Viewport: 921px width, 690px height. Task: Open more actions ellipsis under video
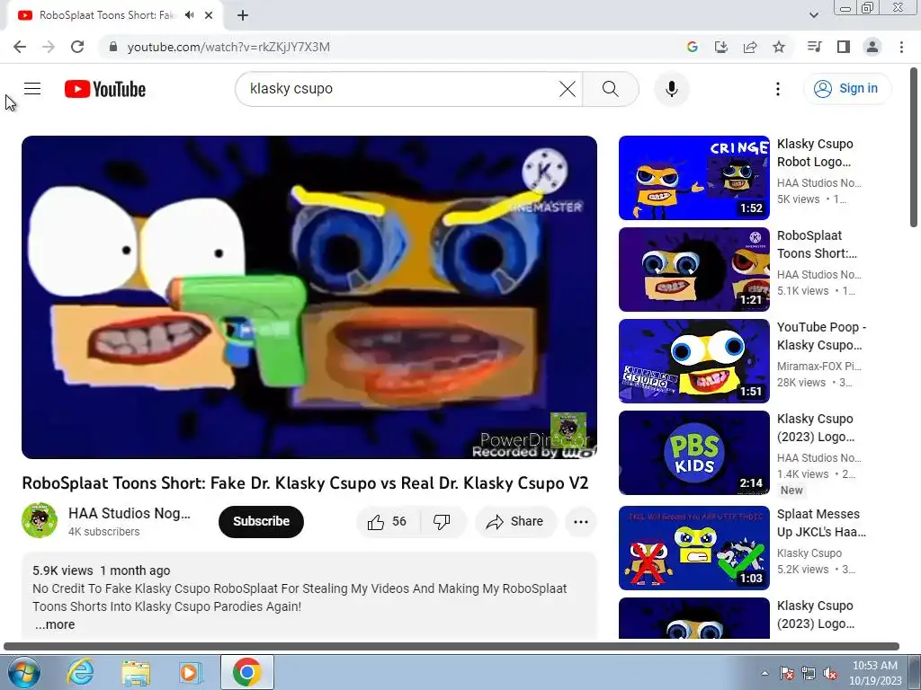tap(580, 522)
